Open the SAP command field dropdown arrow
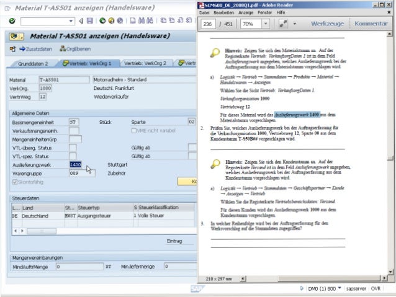The image size is (396, 297). 71,21
